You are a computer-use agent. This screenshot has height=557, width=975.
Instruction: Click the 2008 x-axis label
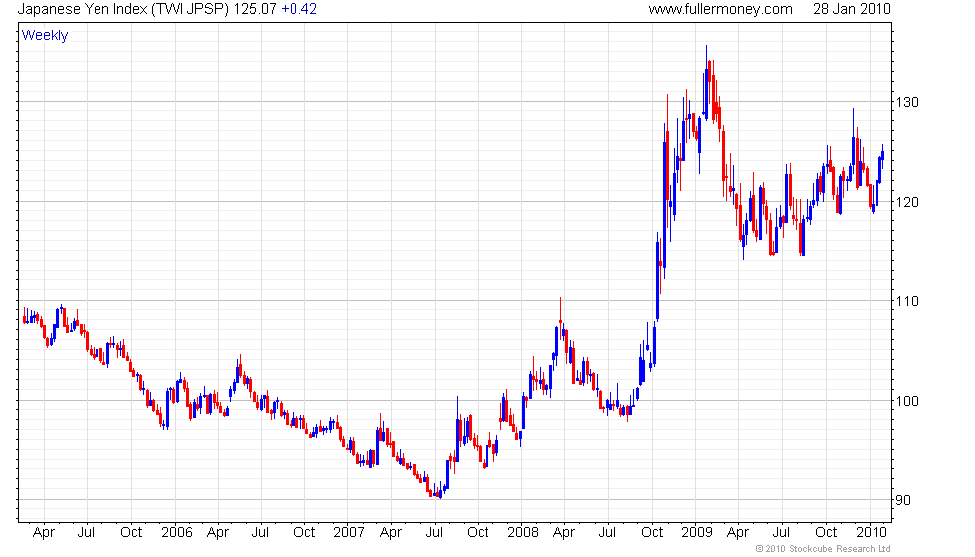tap(523, 533)
